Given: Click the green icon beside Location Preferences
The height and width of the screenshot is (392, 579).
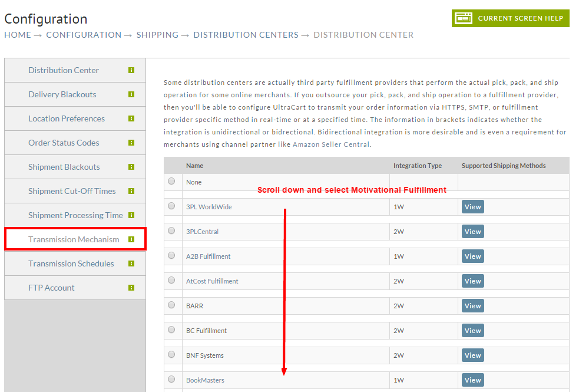Looking at the screenshot, I should tap(131, 118).
